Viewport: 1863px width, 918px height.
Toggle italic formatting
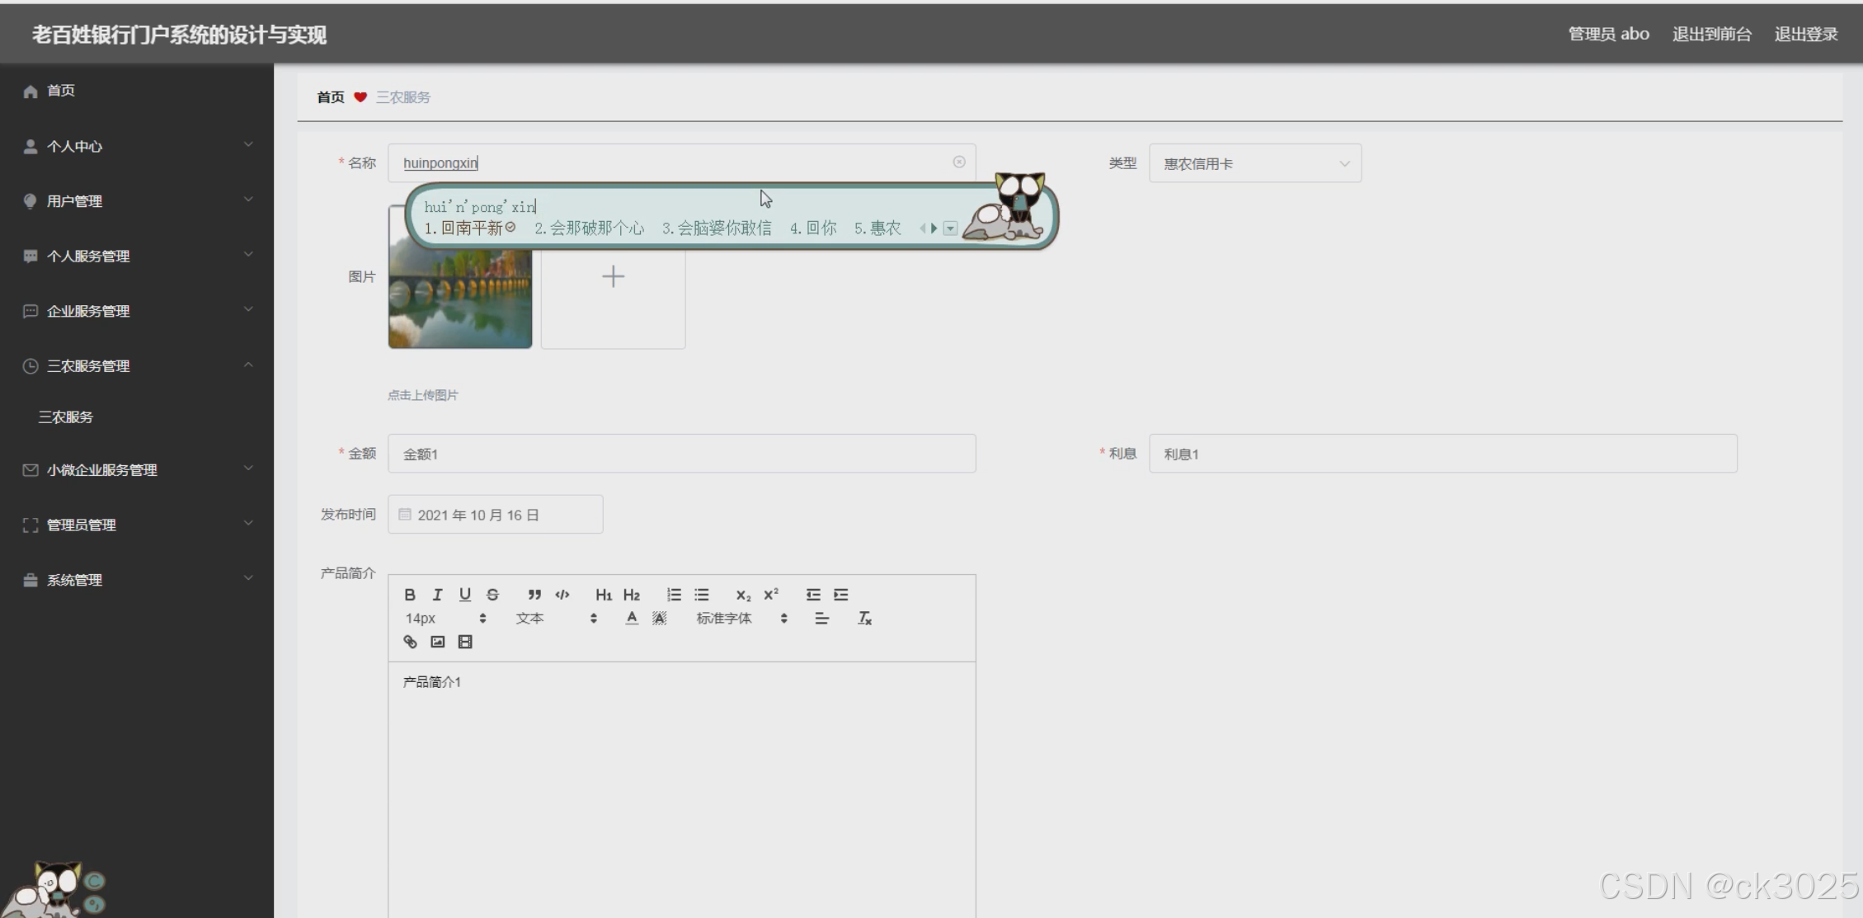coord(437,595)
